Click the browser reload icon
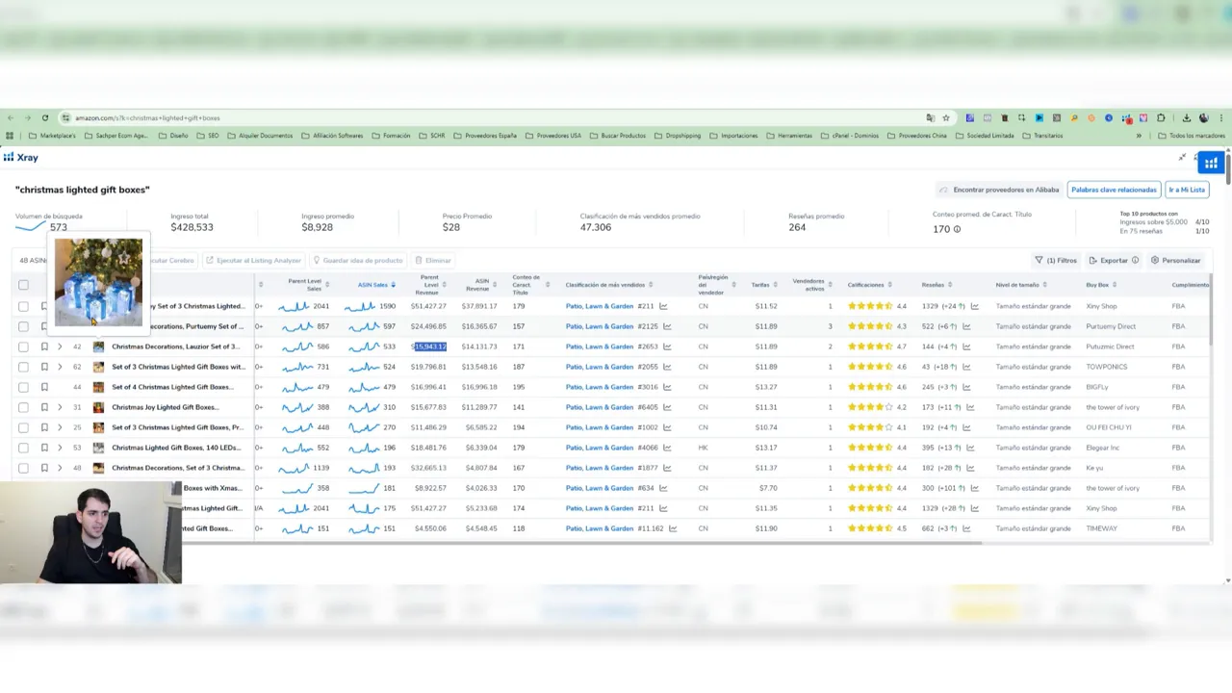 click(44, 117)
